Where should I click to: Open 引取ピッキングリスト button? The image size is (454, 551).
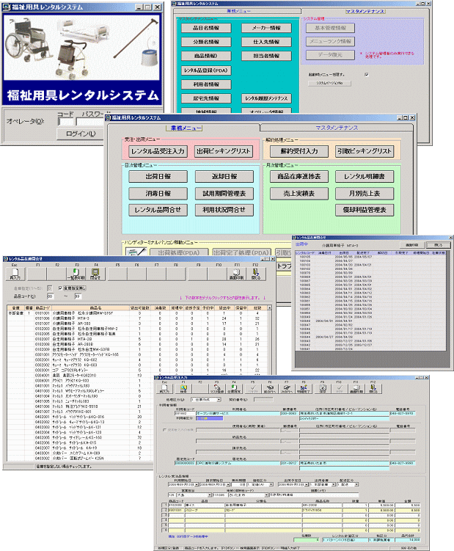pyautogui.click(x=365, y=151)
